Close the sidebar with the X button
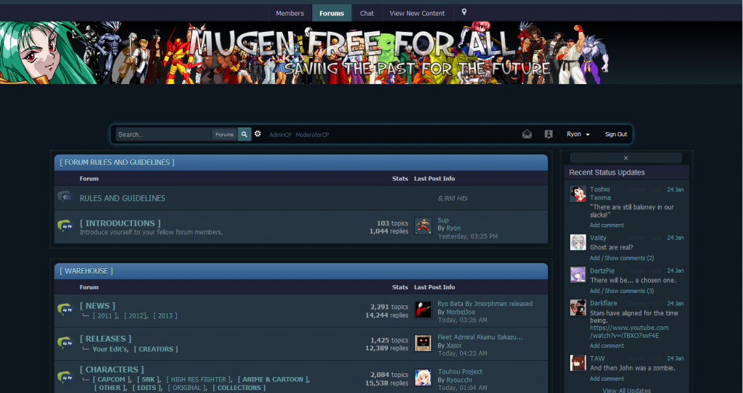Screen dimensions: 743x393 [x=626, y=158]
